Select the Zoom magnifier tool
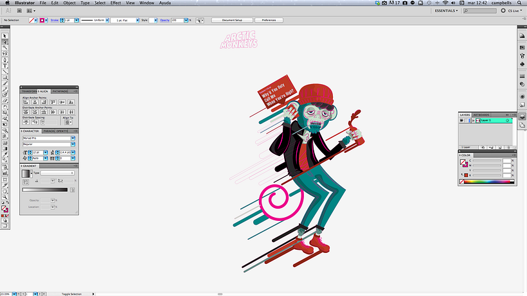527x296 pixels. [x=4, y=197]
